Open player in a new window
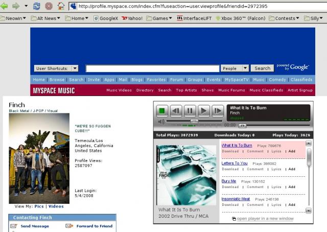Viewport: 327px width, 232px height. 263,218
